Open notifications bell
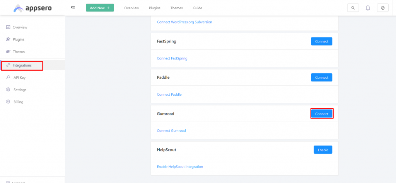This screenshot has height=183, width=396. click(368, 8)
